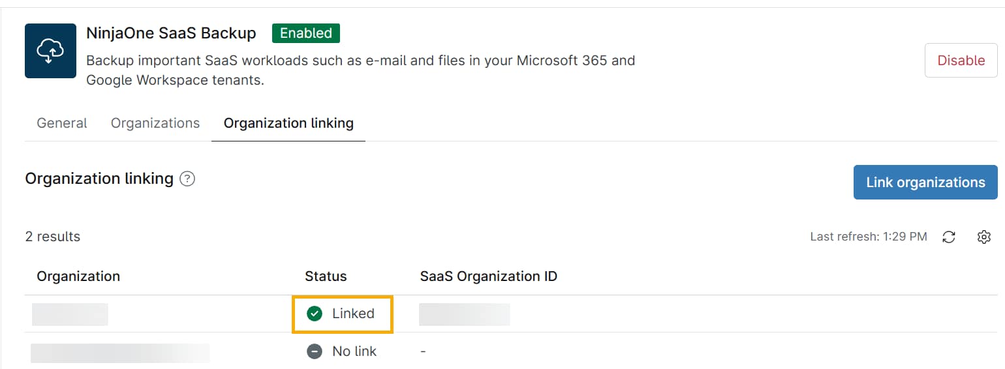Screen dimensions: 1005x369
Task: Sort by the Organization column header
Action: pyautogui.click(x=78, y=276)
